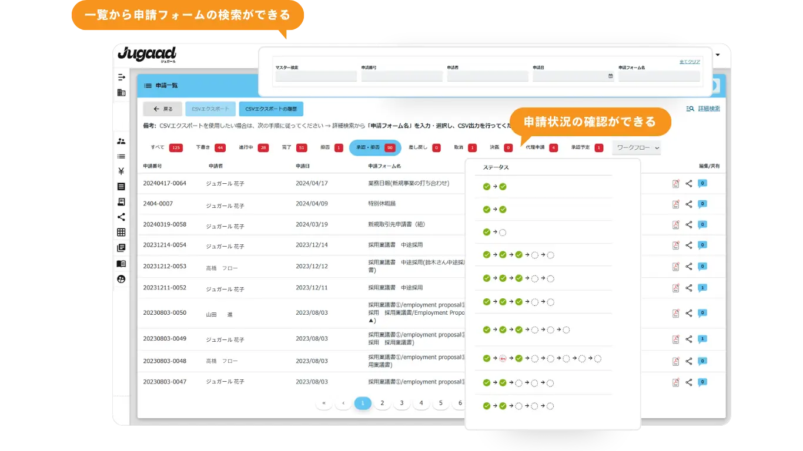Click the ステータス column header
Image resolution: width=803 pixels, height=451 pixels.
coord(496,167)
